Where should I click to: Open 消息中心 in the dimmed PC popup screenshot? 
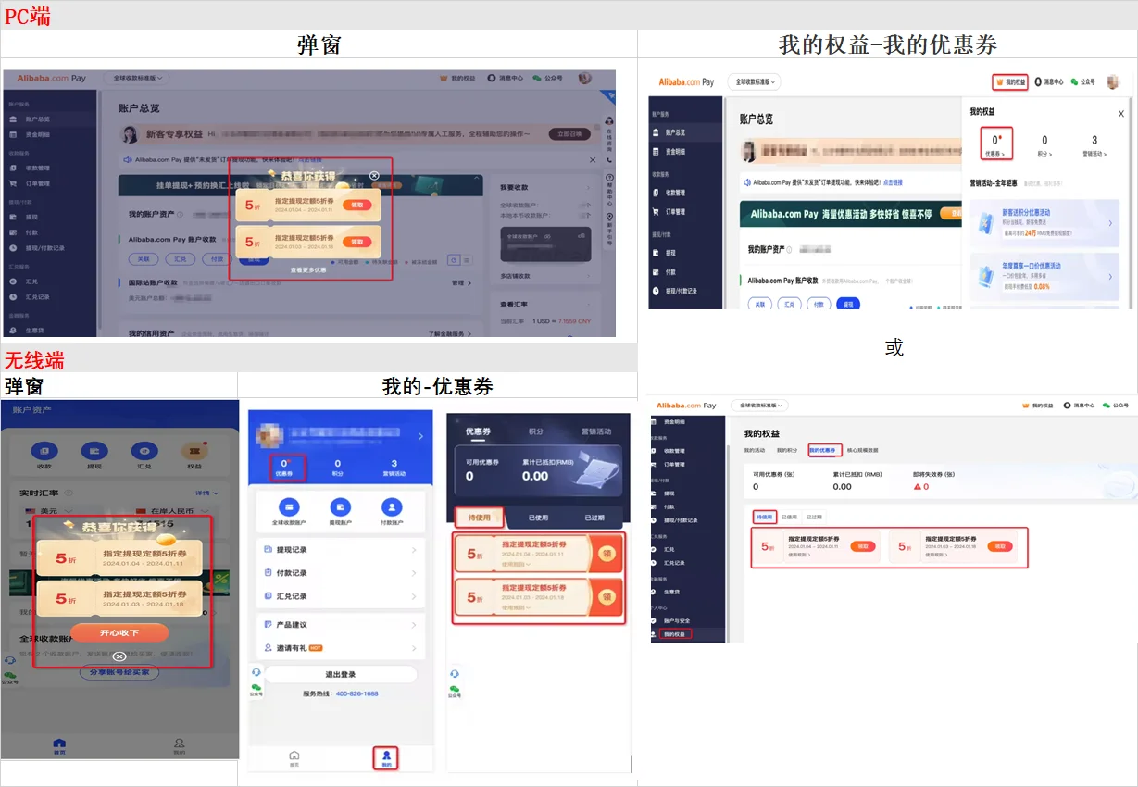tap(504, 79)
